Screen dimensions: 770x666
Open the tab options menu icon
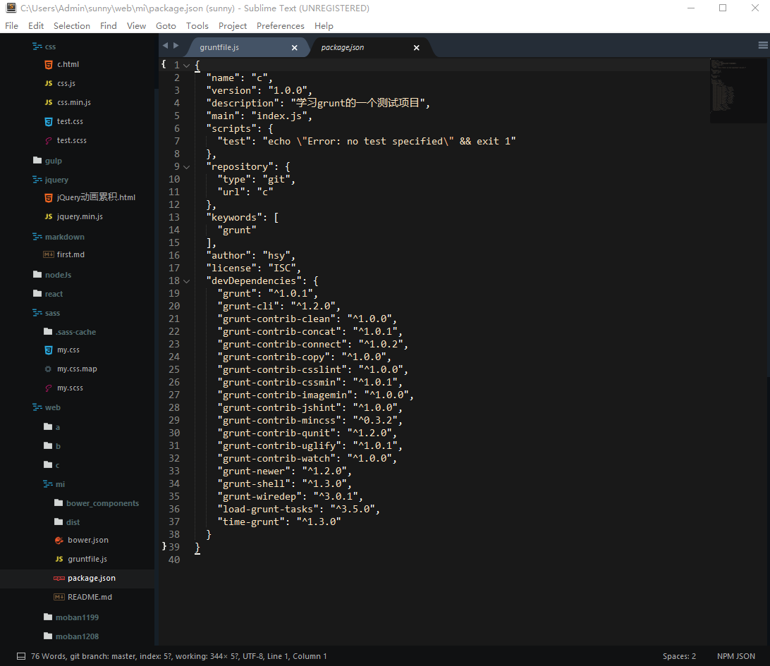tap(763, 45)
